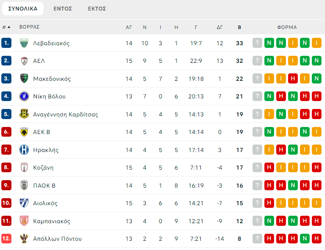Sort table by the # rank column
Screen dimensions: 325x250
click(6, 27)
